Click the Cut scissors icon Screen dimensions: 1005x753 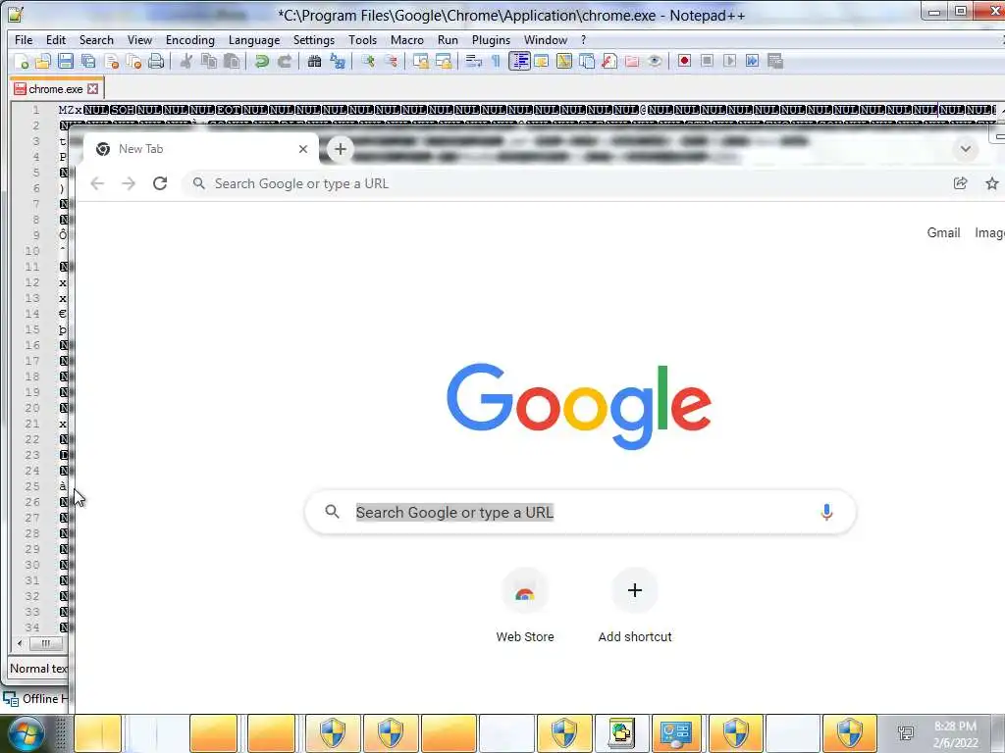click(x=186, y=61)
